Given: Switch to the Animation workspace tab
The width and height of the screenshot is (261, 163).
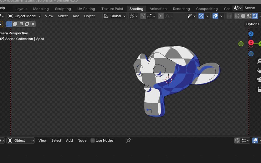Looking at the screenshot, I should [x=158, y=9].
